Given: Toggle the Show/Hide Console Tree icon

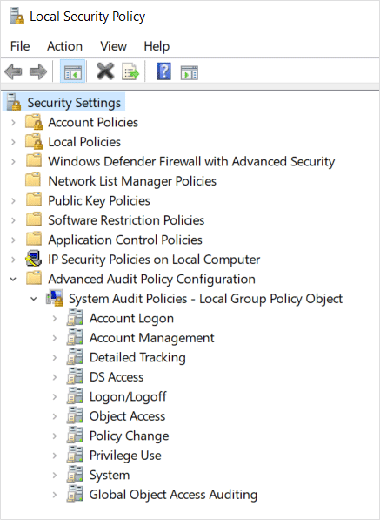Looking at the screenshot, I should [73, 71].
